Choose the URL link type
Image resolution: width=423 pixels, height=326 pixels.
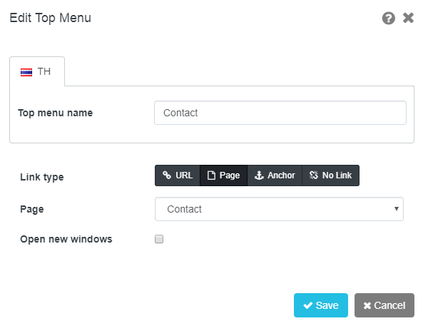point(178,175)
